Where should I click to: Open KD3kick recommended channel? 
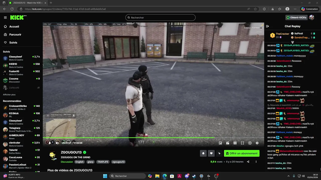pos(21,115)
